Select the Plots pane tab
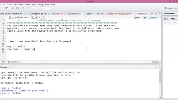This screenshot has height=100, width=178. point(173,19)
